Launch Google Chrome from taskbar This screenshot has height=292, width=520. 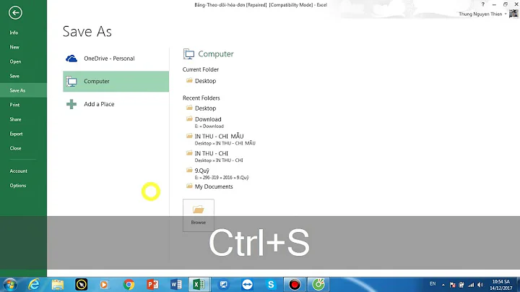[x=129, y=285]
